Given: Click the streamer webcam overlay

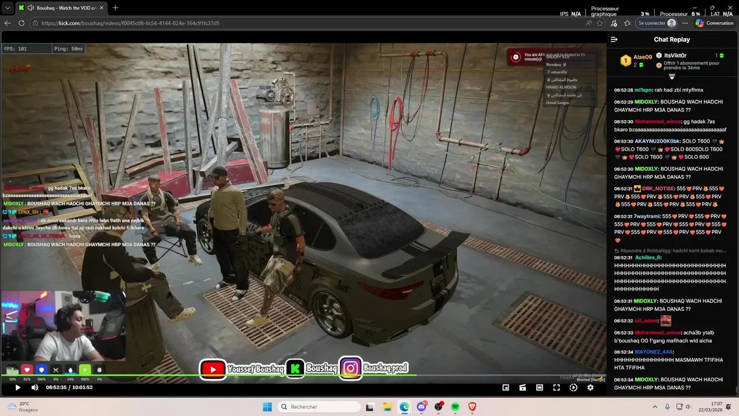Looking at the screenshot, I should tap(62, 326).
